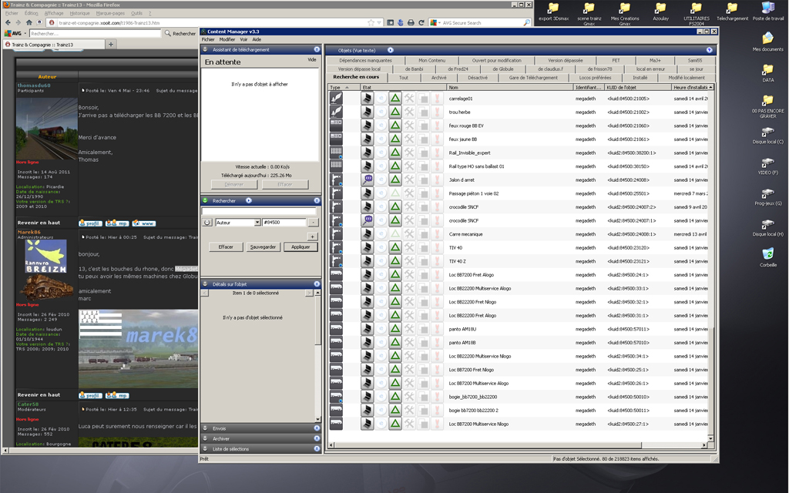Click red figure icon in panto AM18U row
The height and width of the screenshot is (493, 789).
[x=438, y=329]
